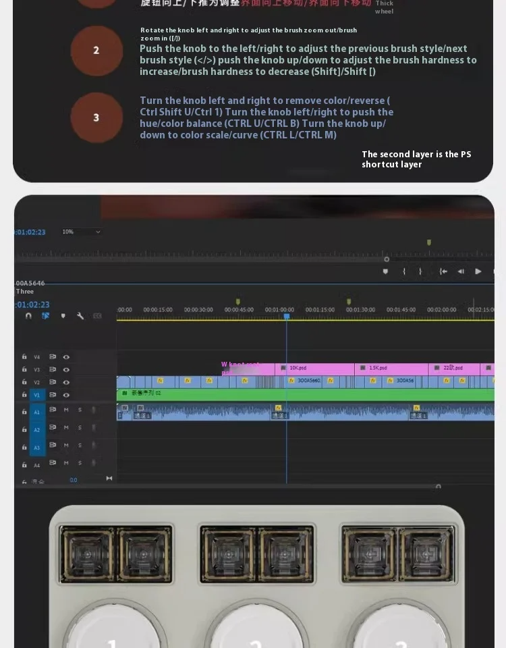
Task: Toggle sync lock on track A4
Action: tap(53, 462)
